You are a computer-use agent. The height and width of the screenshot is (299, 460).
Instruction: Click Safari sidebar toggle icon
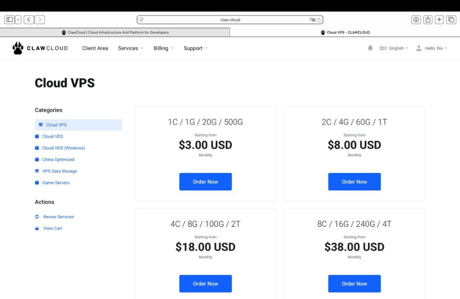tap(9, 20)
